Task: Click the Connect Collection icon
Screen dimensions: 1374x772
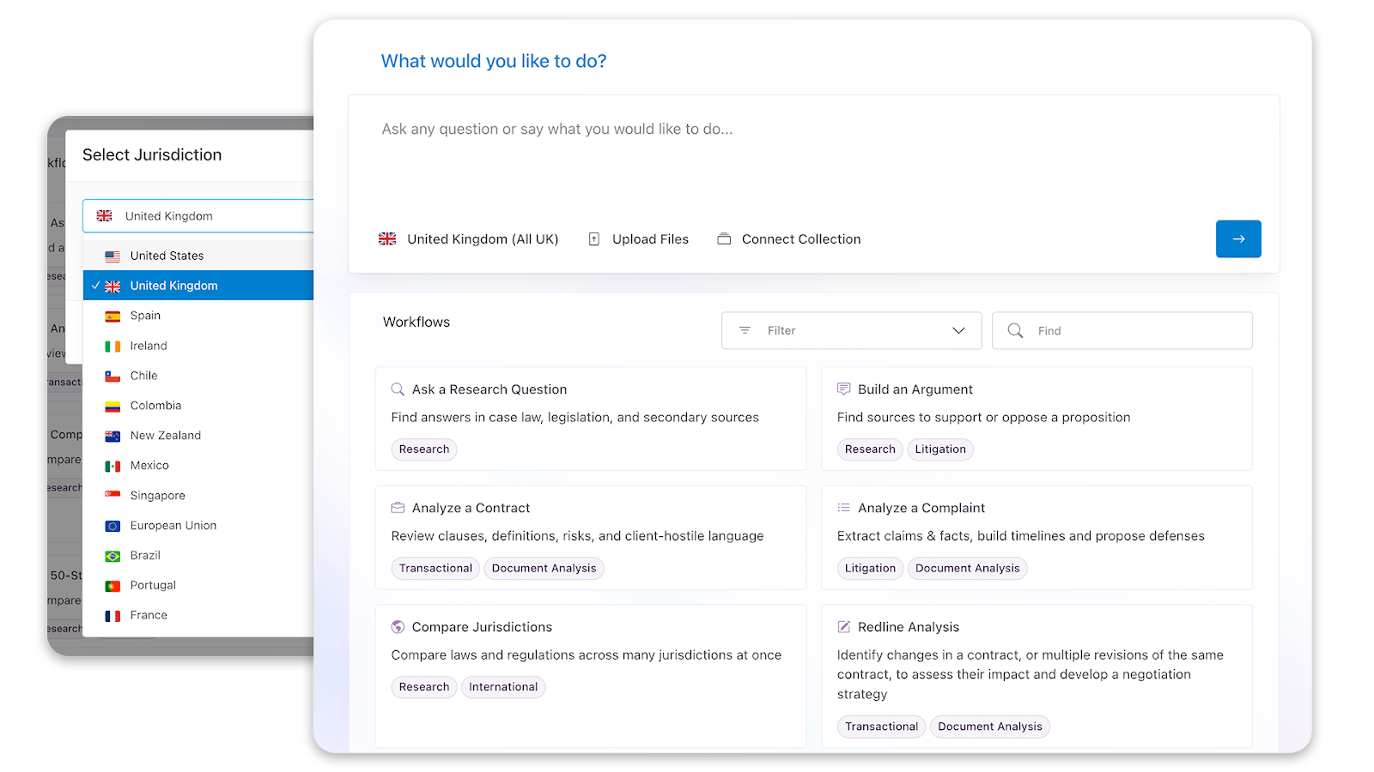Action: pyautogui.click(x=724, y=239)
